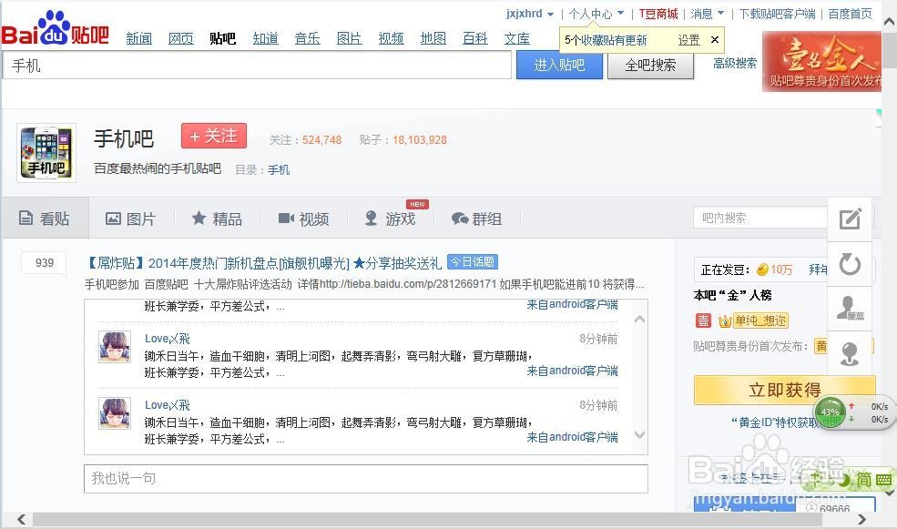Screen dimensions: 897x529
Task: Open the 群组 groups tab
Action: (476, 219)
